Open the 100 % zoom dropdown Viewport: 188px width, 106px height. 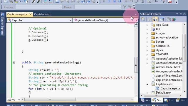click(19, 100)
